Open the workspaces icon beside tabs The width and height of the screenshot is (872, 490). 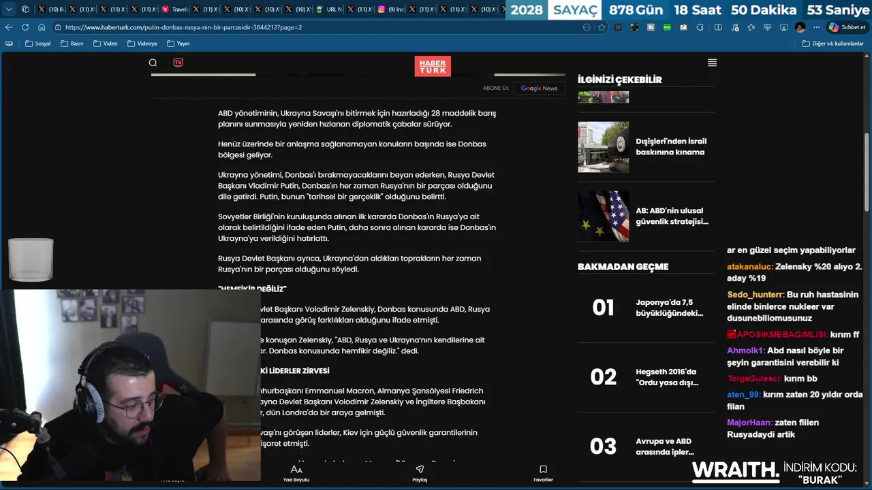[x=25, y=10]
